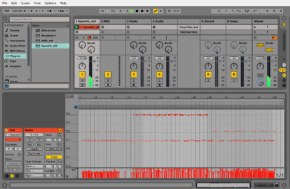Click the Re-Enable Automation arrow icon

pos(161,11)
